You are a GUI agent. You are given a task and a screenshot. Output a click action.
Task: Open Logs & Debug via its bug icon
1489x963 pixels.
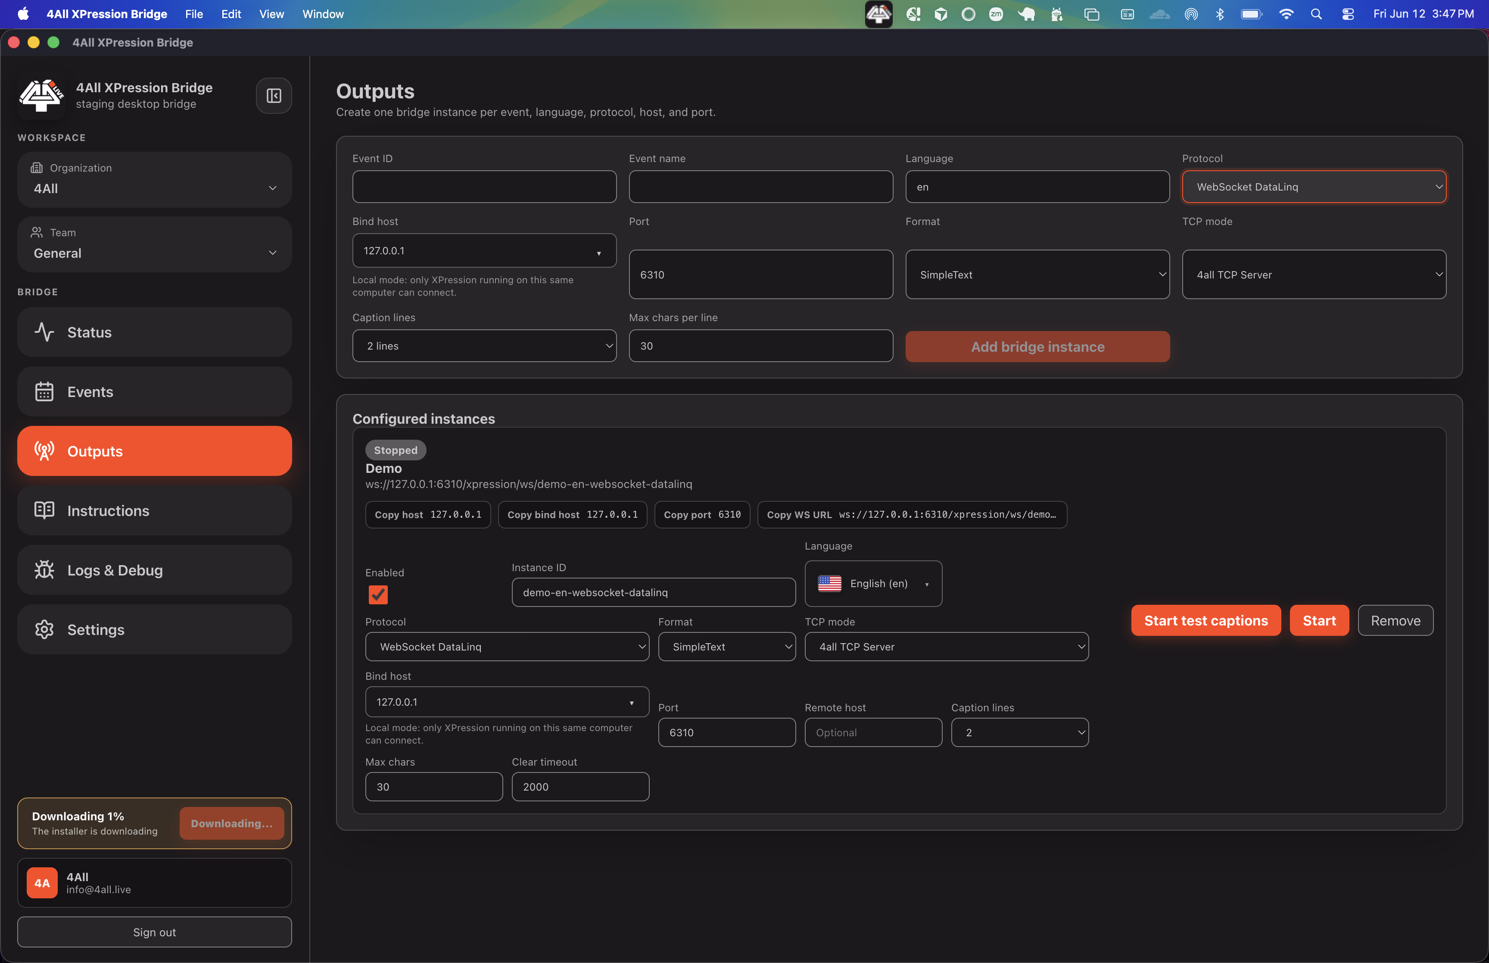coord(44,570)
